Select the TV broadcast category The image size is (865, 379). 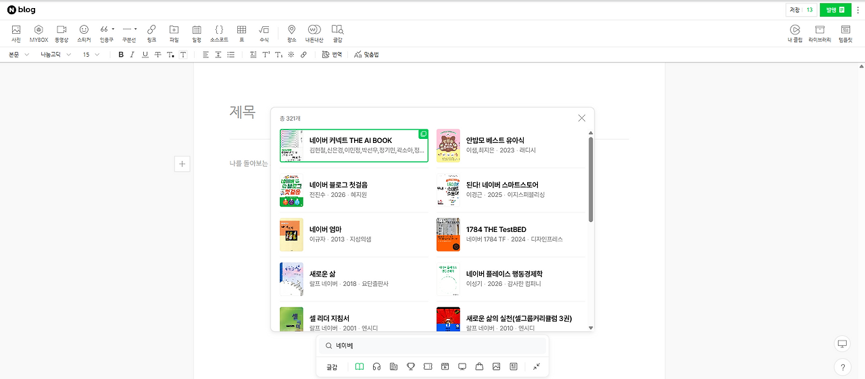tap(462, 366)
